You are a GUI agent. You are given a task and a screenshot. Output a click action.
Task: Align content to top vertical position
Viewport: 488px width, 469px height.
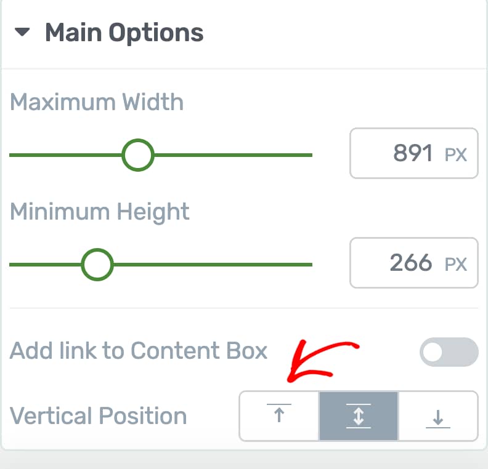(x=279, y=416)
